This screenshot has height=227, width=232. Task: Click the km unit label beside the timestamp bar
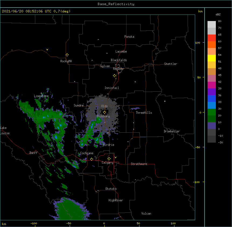click(200, 11)
